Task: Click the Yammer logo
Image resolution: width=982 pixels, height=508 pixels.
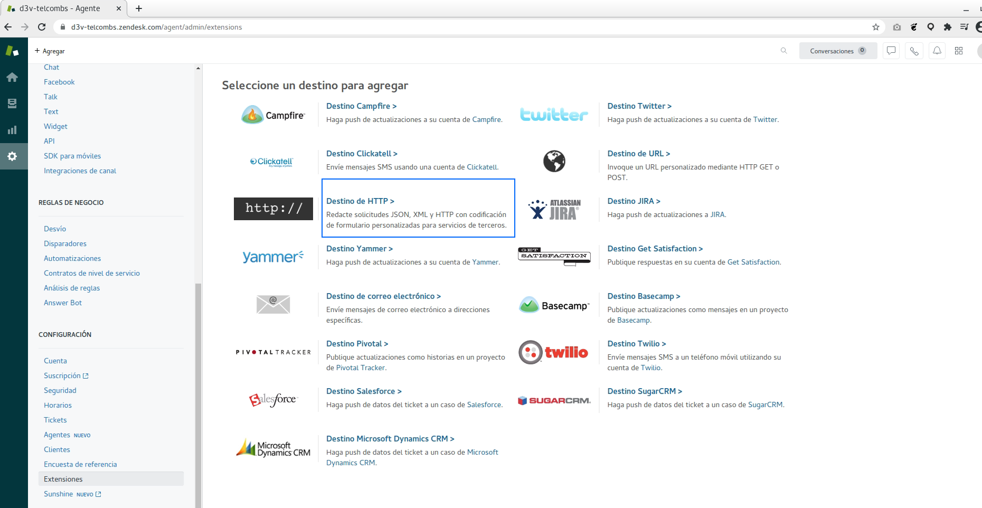Action: point(273,257)
